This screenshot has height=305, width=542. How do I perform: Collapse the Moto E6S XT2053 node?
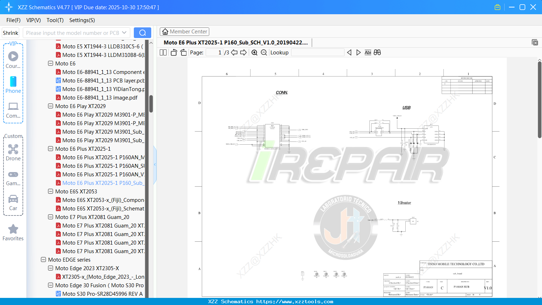[51, 192]
